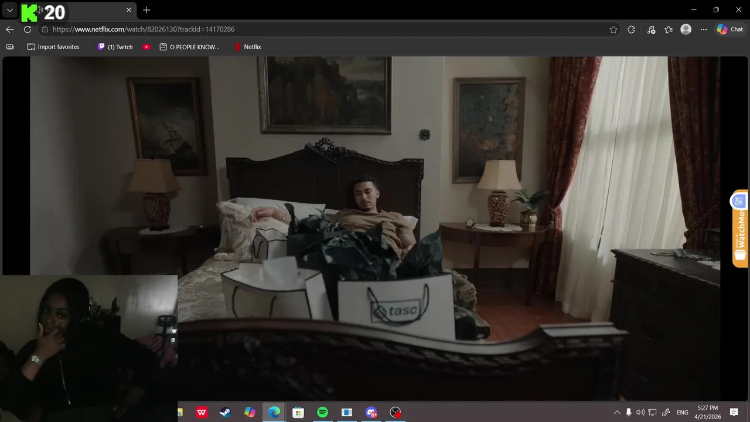Open the browser profile avatar
The width and height of the screenshot is (750, 422).
pyautogui.click(x=686, y=29)
